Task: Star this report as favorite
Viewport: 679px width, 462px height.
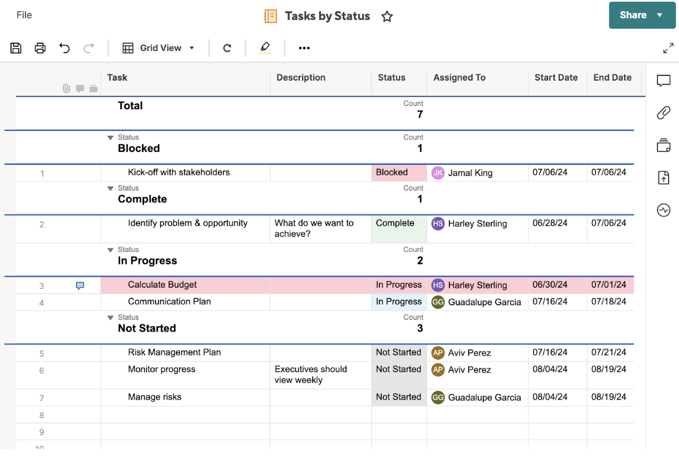Action: tap(387, 16)
